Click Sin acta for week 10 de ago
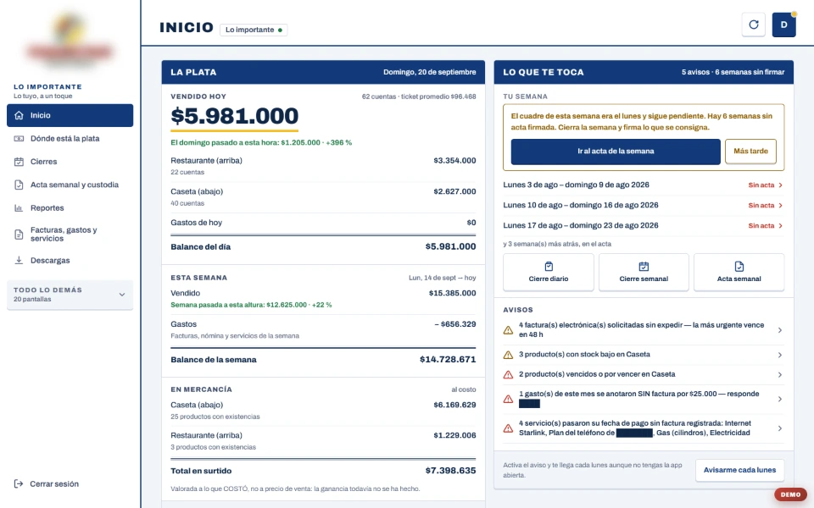This screenshot has width=814, height=508. 761,205
